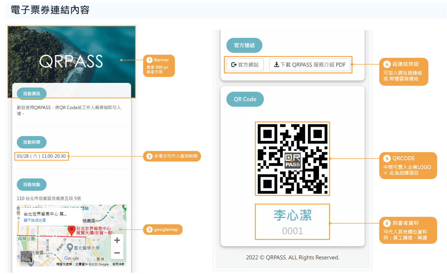Click the event time 03/28 11:00-20:30
The width and height of the screenshot is (447, 274).
pos(41,156)
